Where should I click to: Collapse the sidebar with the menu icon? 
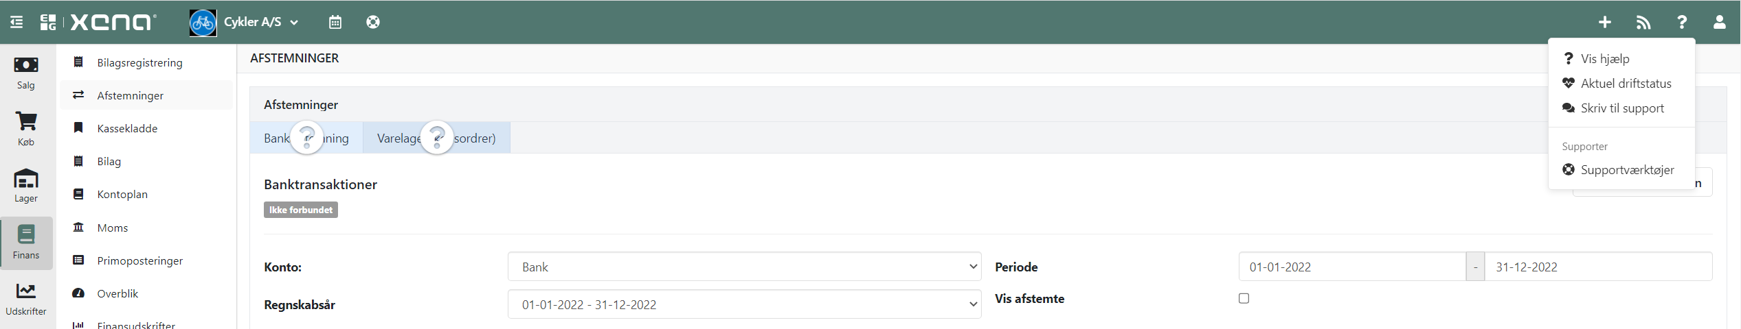pyautogui.click(x=16, y=22)
